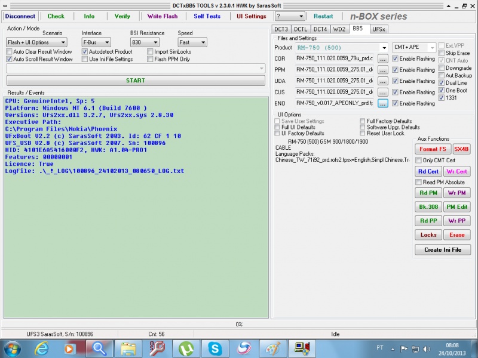This screenshot has width=478, height=358.
Task: Click Write Flash toolbar button
Action: [x=163, y=16]
